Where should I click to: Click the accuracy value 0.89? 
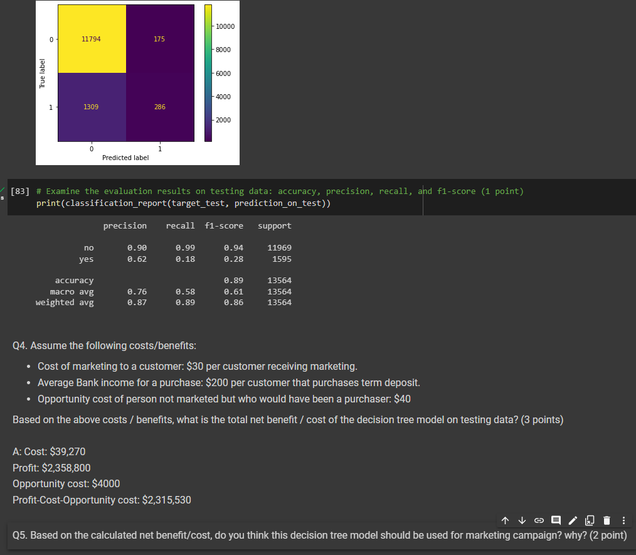point(233,281)
